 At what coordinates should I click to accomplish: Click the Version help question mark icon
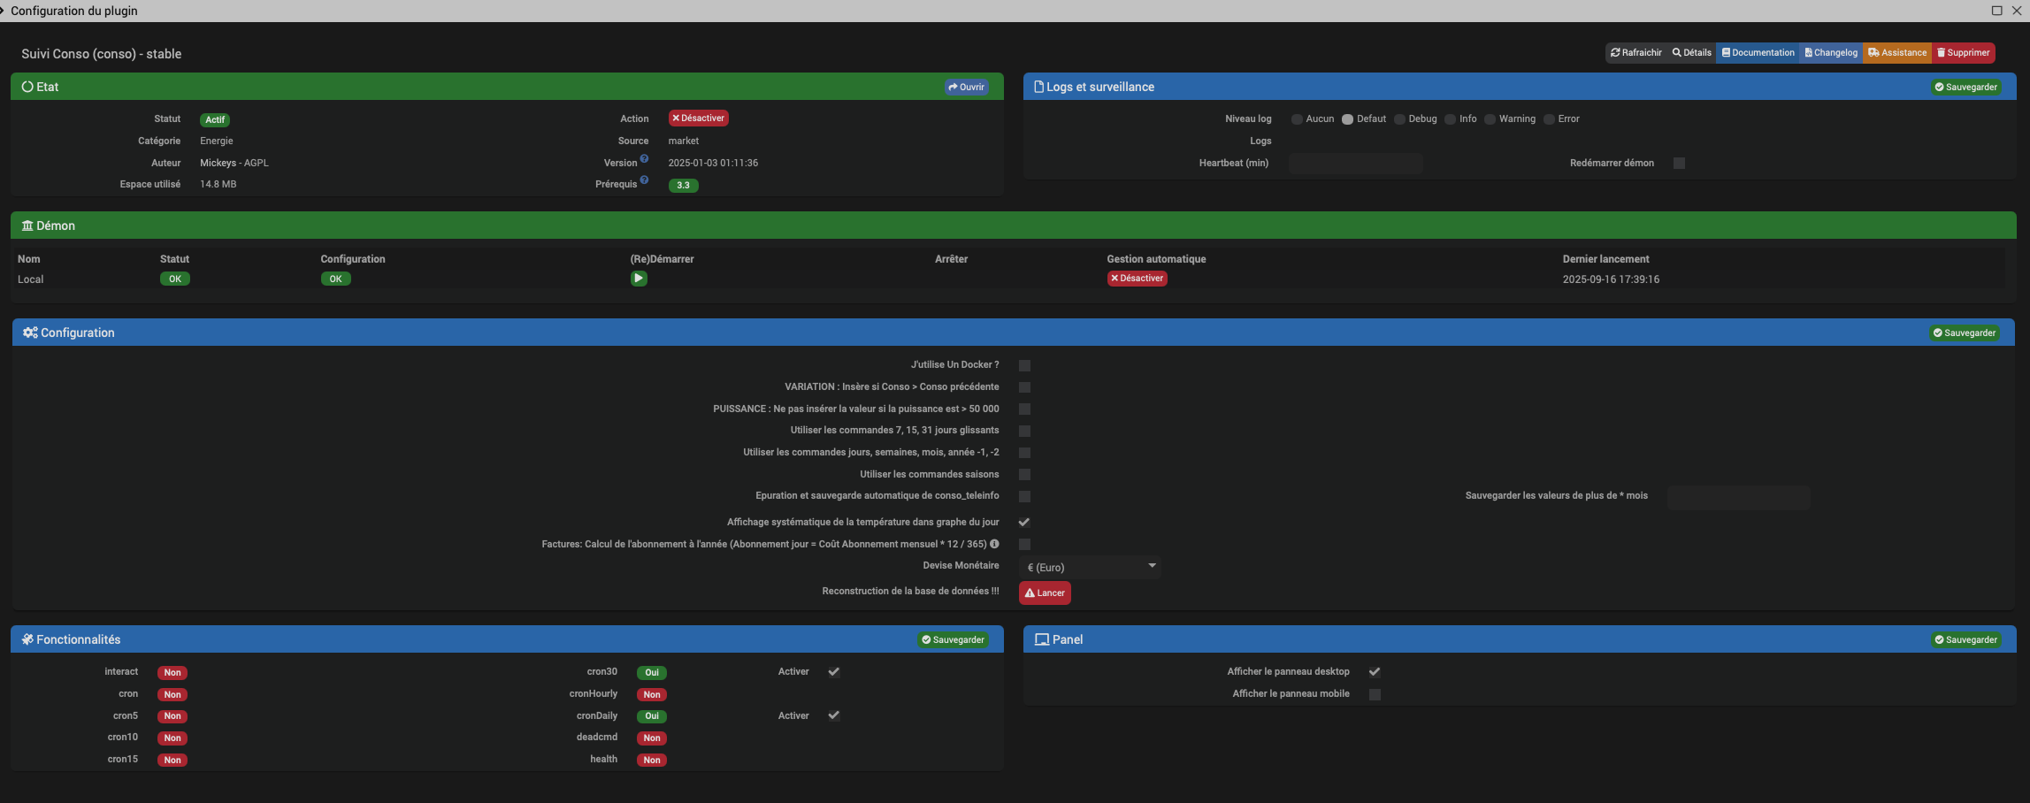[644, 159]
